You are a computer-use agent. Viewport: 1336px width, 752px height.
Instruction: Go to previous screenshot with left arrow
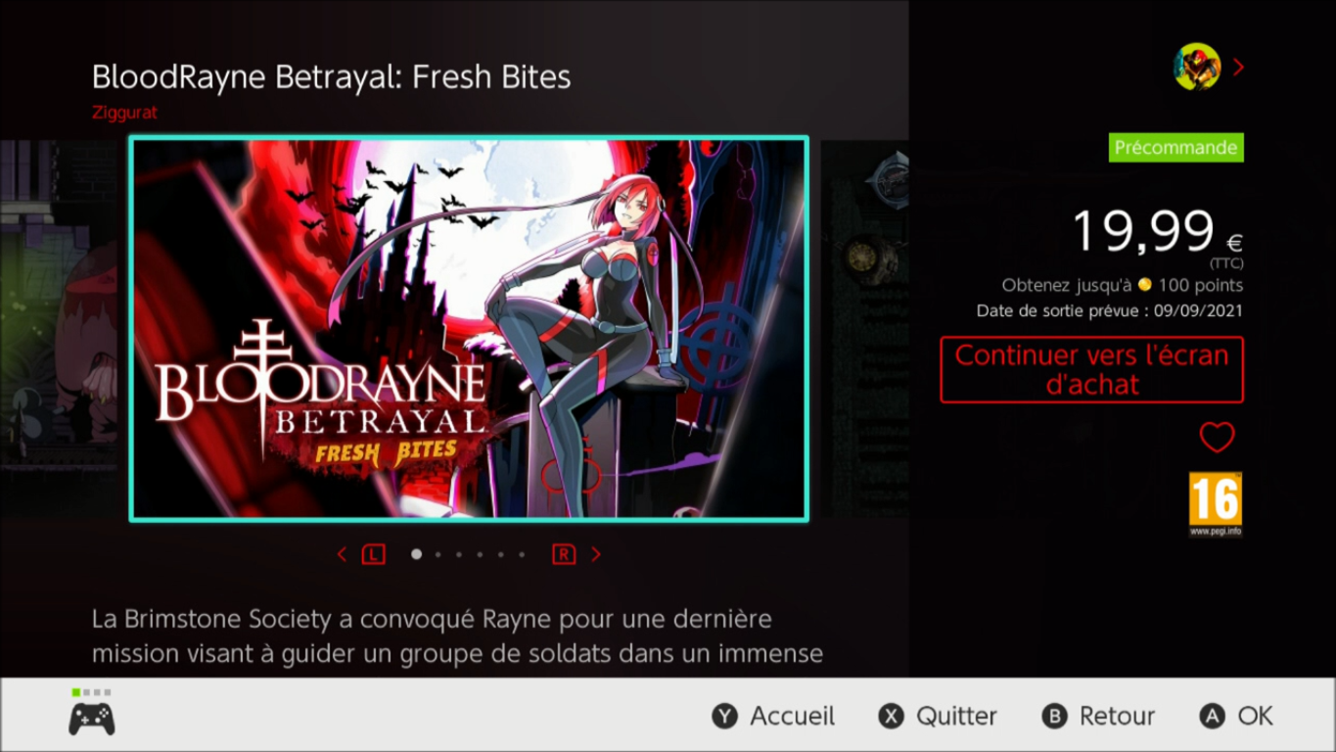coord(342,554)
